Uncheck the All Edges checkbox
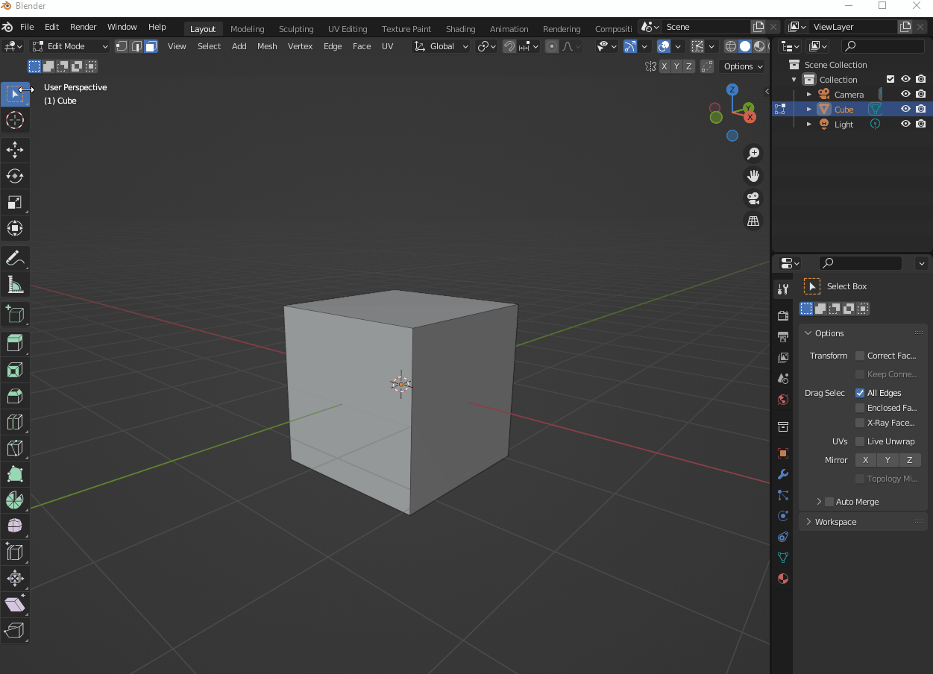 860,393
